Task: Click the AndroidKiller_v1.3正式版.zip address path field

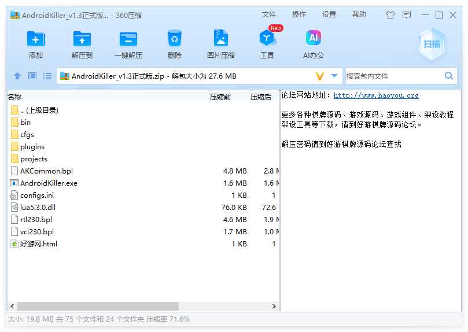Action: [x=185, y=76]
